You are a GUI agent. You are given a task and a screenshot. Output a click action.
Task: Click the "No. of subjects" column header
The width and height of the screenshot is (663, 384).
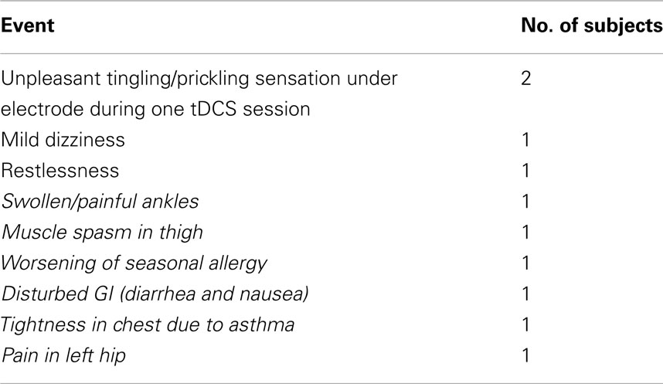(x=592, y=26)
